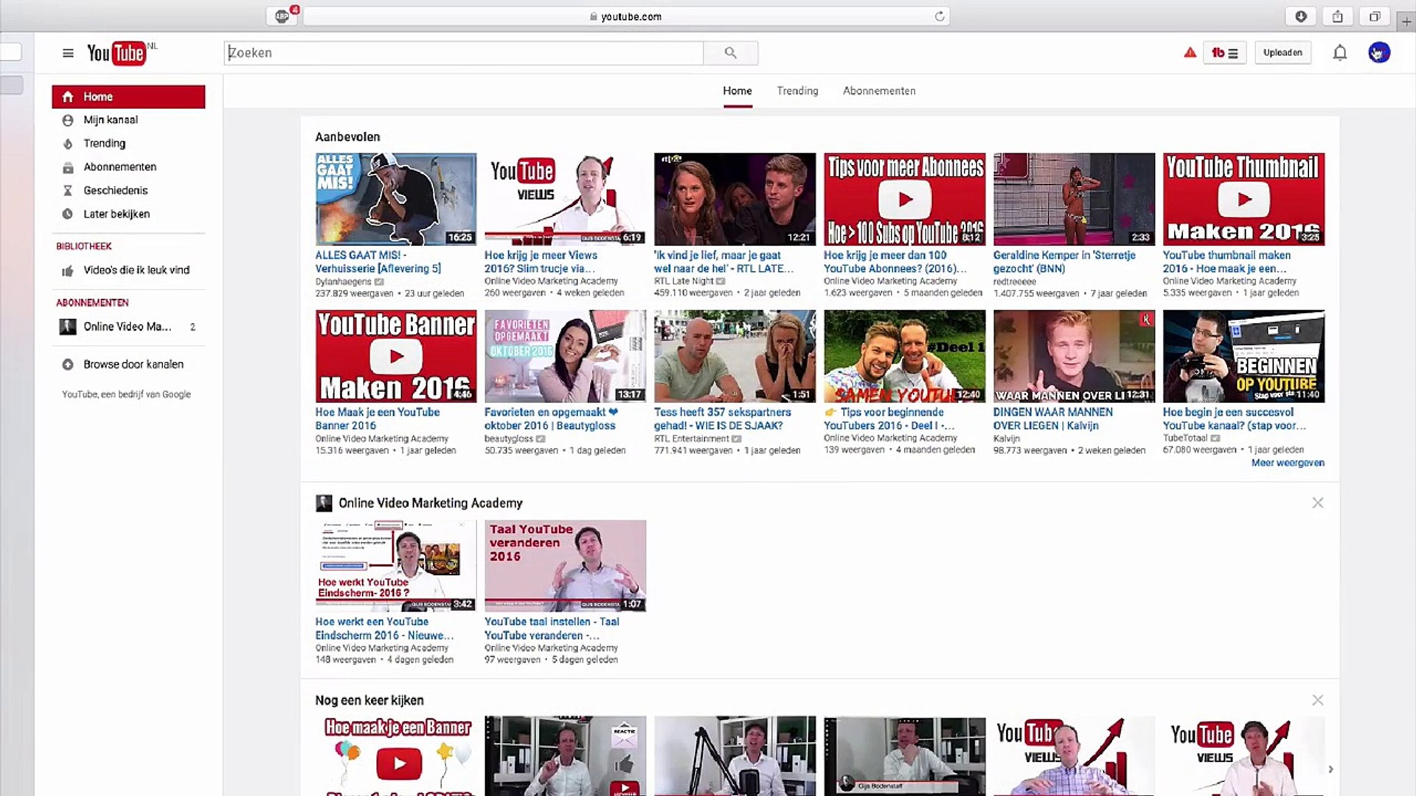Image resolution: width=1416 pixels, height=796 pixels.
Task: Switch to the Home tab
Action: 737,91
